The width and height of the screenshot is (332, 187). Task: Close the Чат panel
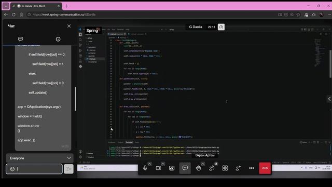click(69, 26)
